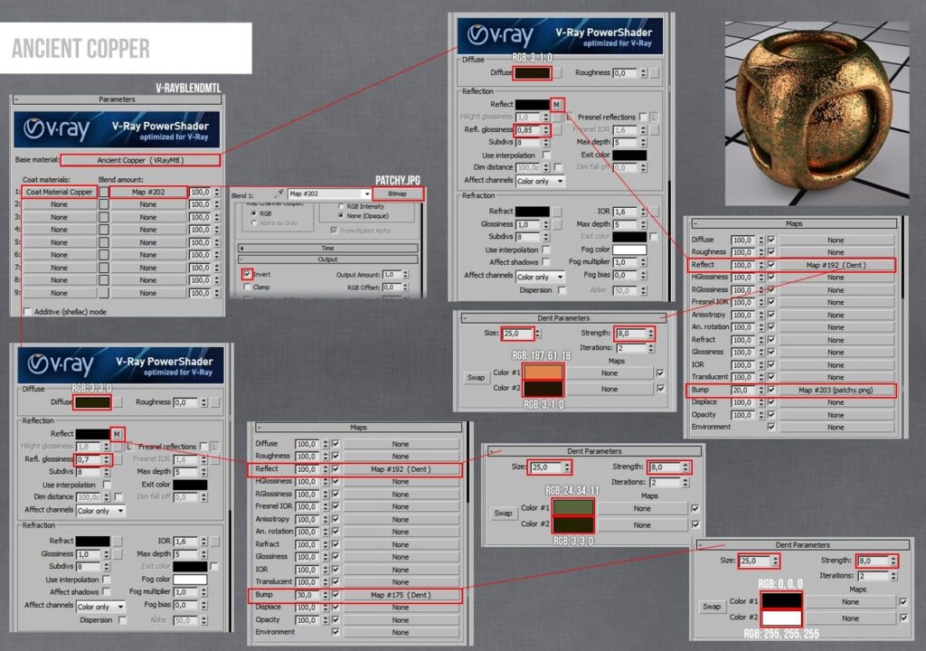Image resolution: width=926 pixels, height=651 pixels.
Task: Click the M map button next to Reflect color in the top panel
Action: coord(557,105)
